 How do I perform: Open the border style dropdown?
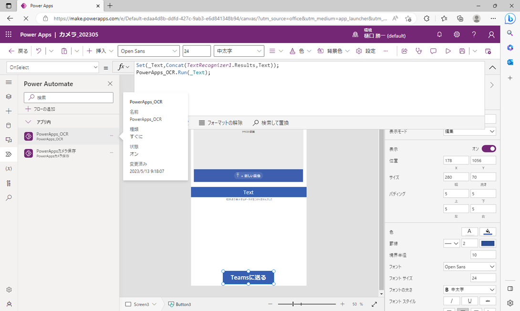click(451, 243)
